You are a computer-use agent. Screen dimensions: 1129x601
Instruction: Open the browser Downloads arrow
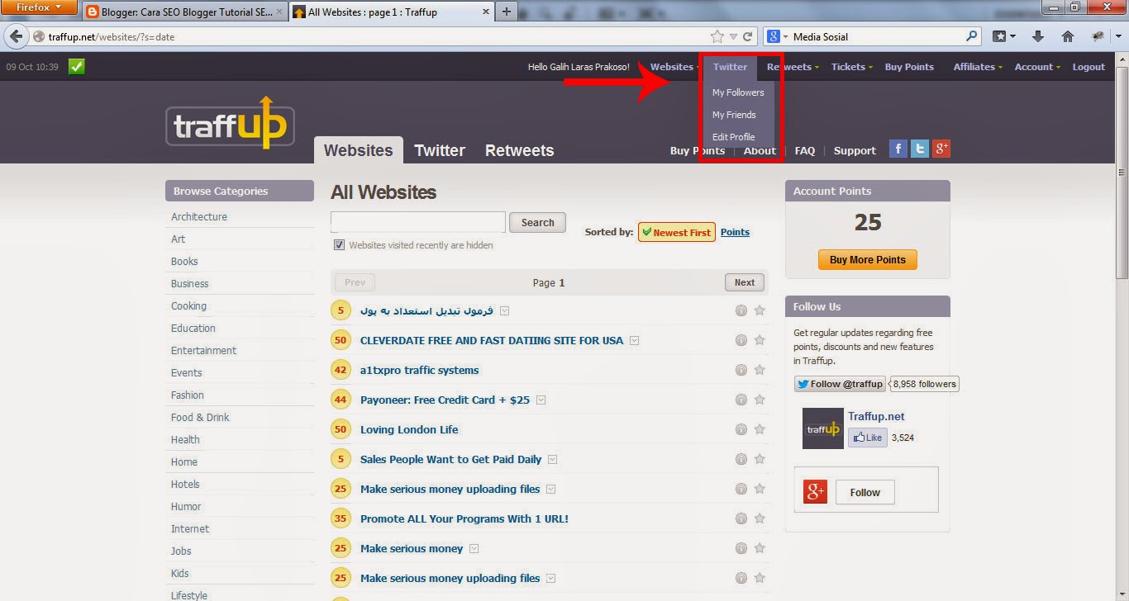pyautogui.click(x=1039, y=36)
